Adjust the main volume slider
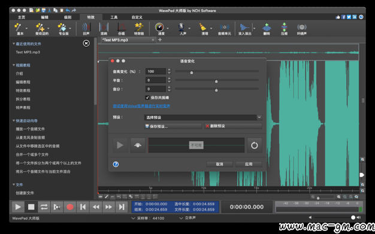 point(353,217)
